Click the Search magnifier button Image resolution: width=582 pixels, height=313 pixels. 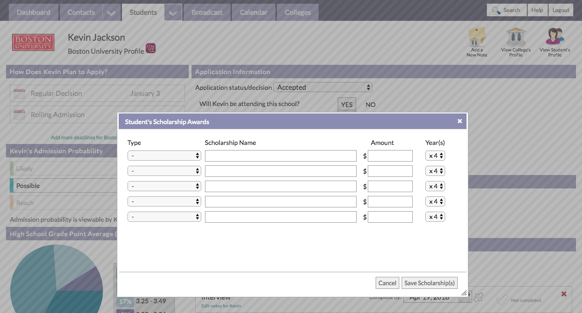pos(506,10)
